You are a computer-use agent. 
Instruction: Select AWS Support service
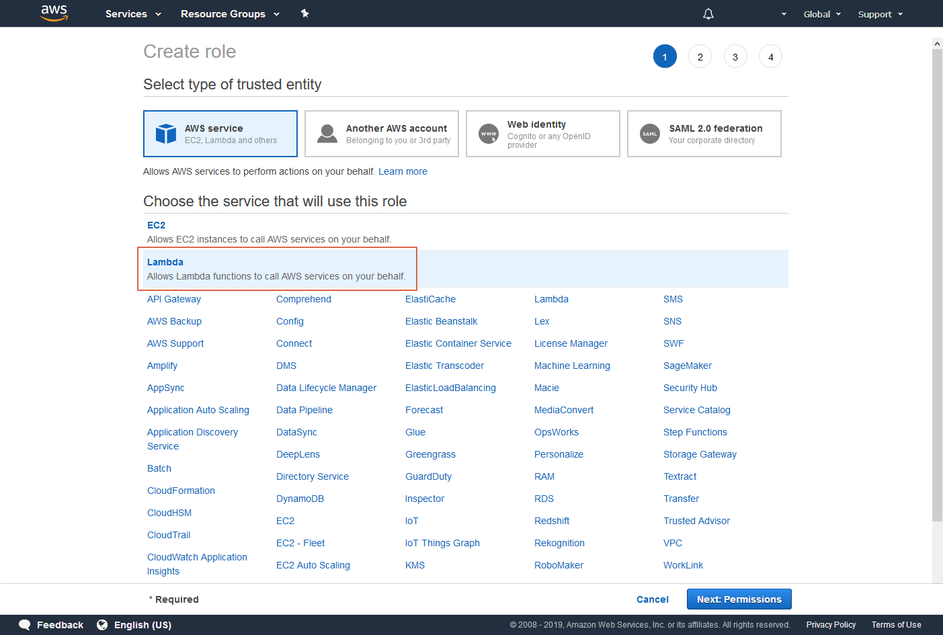click(175, 343)
